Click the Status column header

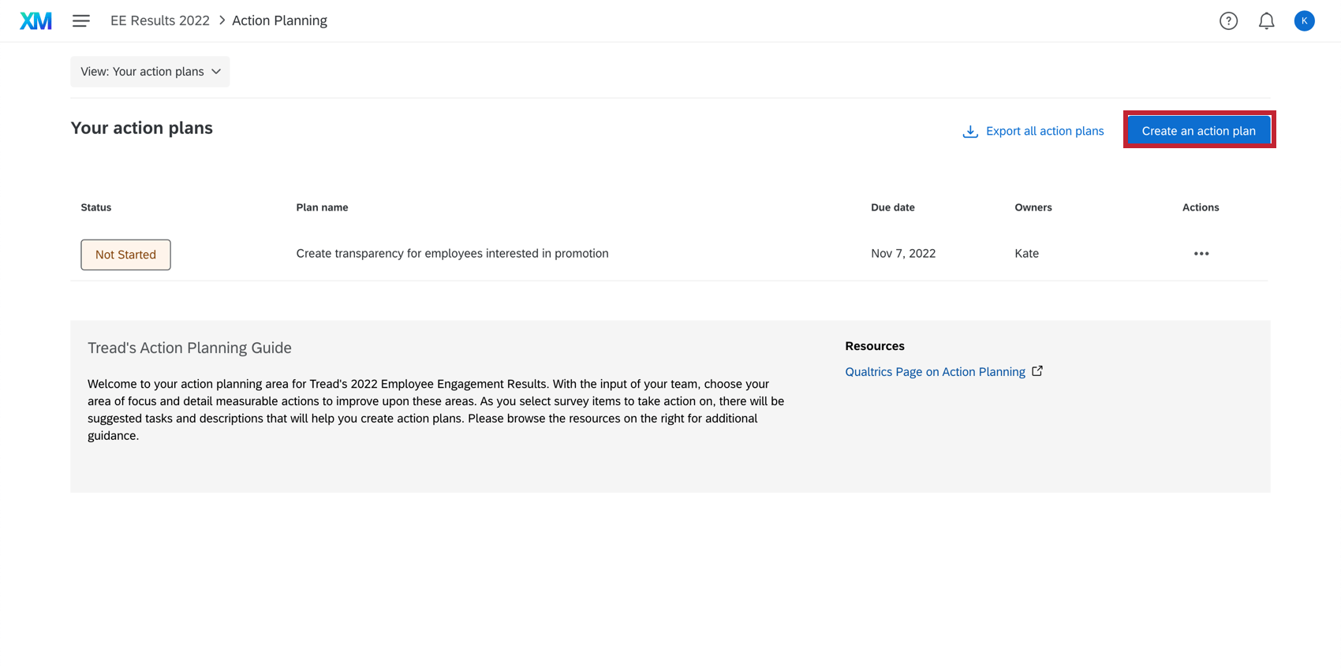pos(96,207)
